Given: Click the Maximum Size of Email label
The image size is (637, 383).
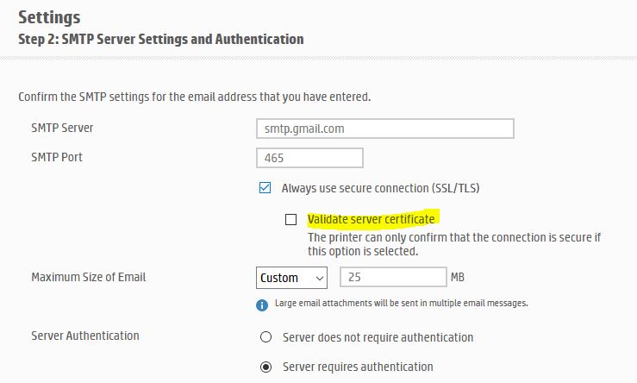Looking at the screenshot, I should point(89,277).
